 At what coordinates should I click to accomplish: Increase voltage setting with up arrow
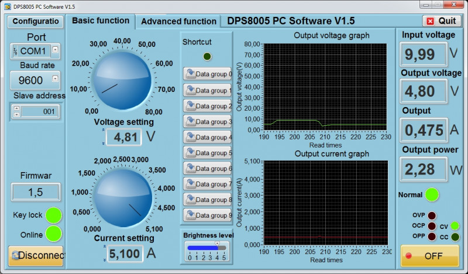click(104, 131)
